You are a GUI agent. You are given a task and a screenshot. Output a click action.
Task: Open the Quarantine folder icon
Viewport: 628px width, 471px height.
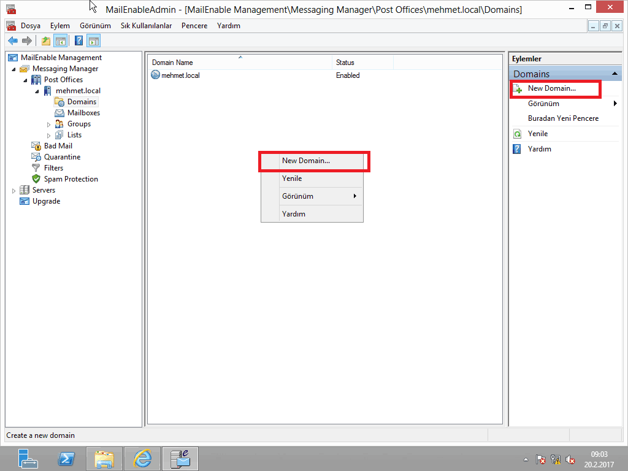click(x=36, y=157)
